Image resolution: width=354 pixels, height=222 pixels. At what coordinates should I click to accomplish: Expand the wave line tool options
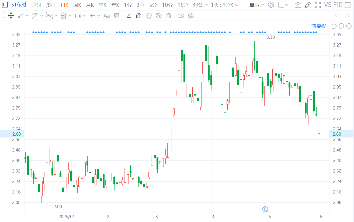point(56,16)
